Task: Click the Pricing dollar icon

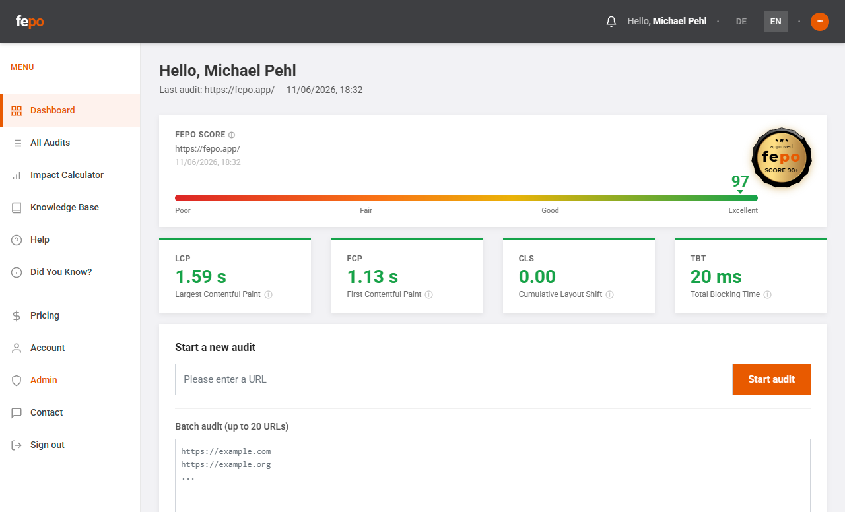Action: pos(17,315)
